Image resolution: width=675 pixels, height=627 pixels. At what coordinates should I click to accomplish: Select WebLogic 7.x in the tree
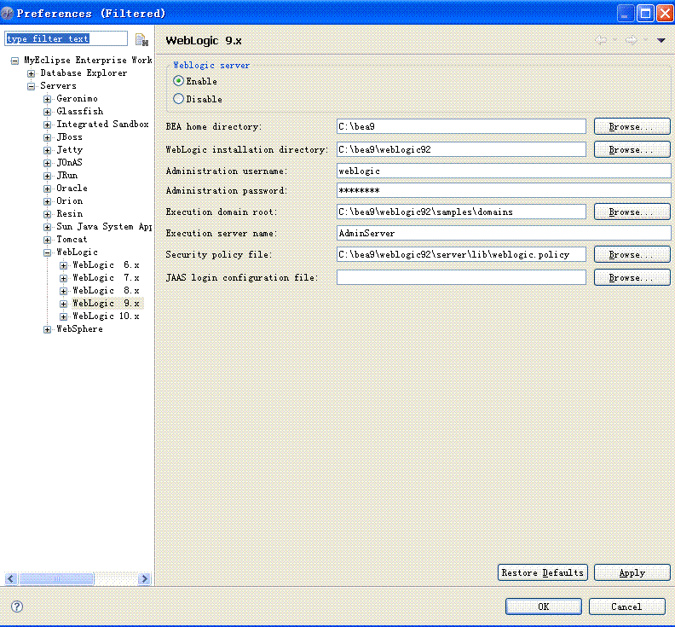tap(106, 277)
